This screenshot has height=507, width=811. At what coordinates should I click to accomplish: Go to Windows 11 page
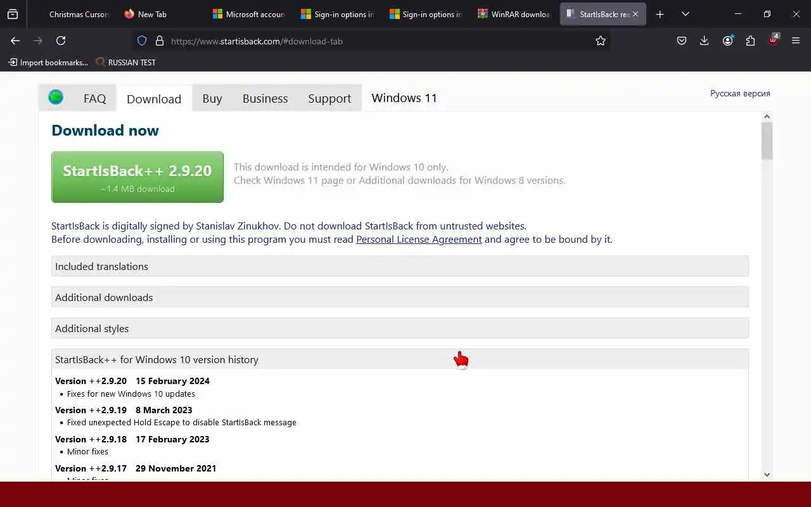[404, 98]
